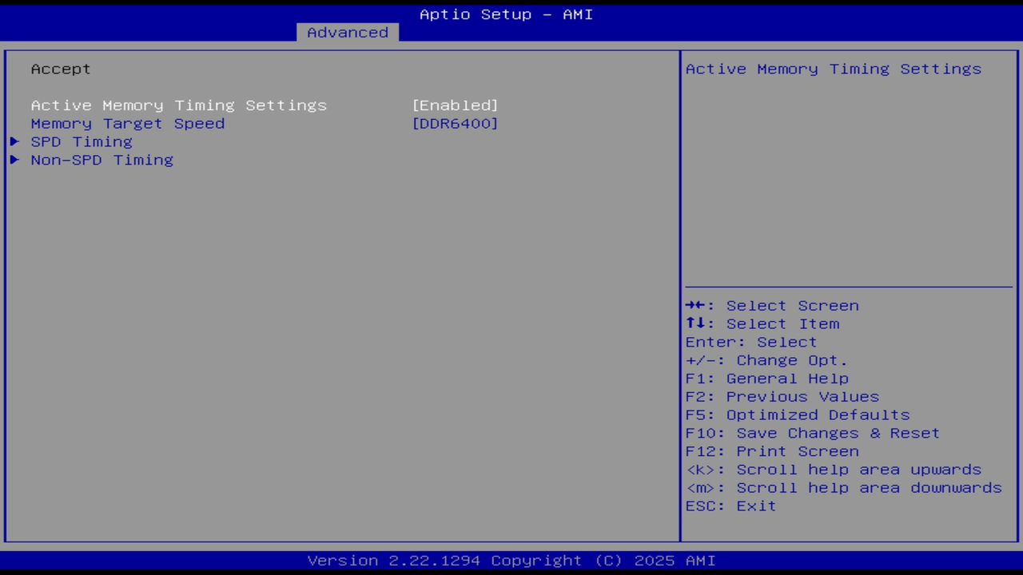Open the Memory Target Speed selector

(x=456, y=123)
